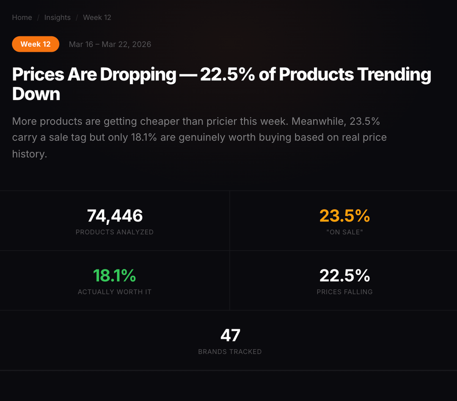Select the Mar 16 – Mar 22, 2026 date range

pos(110,44)
